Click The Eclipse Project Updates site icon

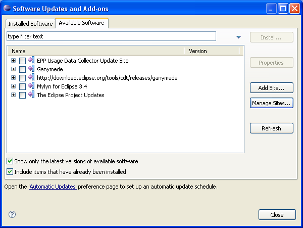(x=31, y=95)
